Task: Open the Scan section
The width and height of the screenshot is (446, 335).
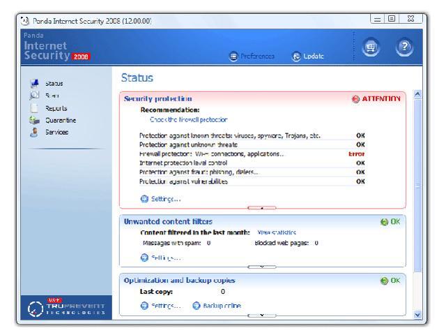Action: tap(52, 96)
